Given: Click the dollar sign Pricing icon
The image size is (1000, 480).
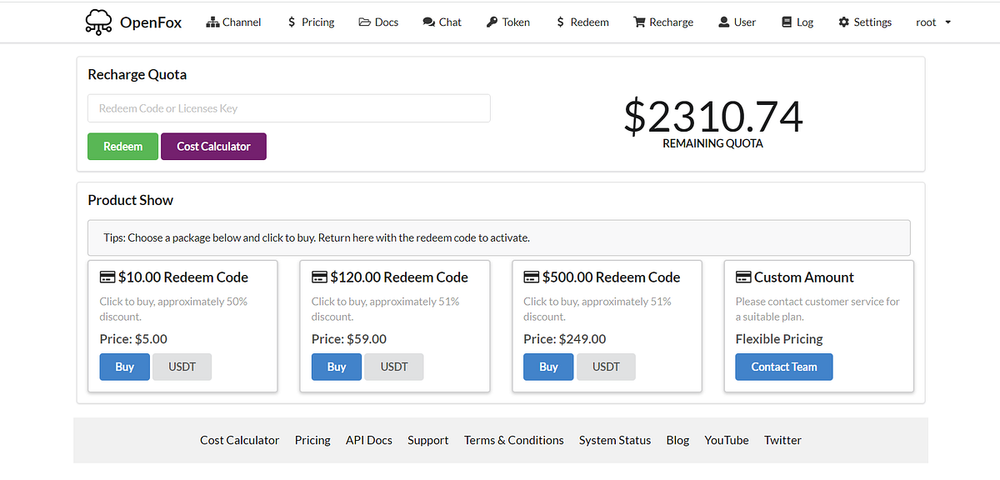Looking at the screenshot, I should pos(292,22).
